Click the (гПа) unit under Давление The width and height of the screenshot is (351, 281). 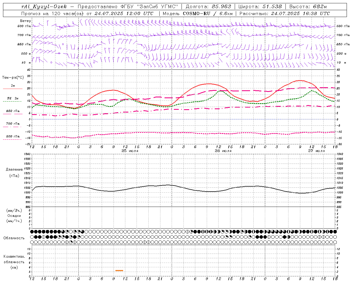coord(14,176)
